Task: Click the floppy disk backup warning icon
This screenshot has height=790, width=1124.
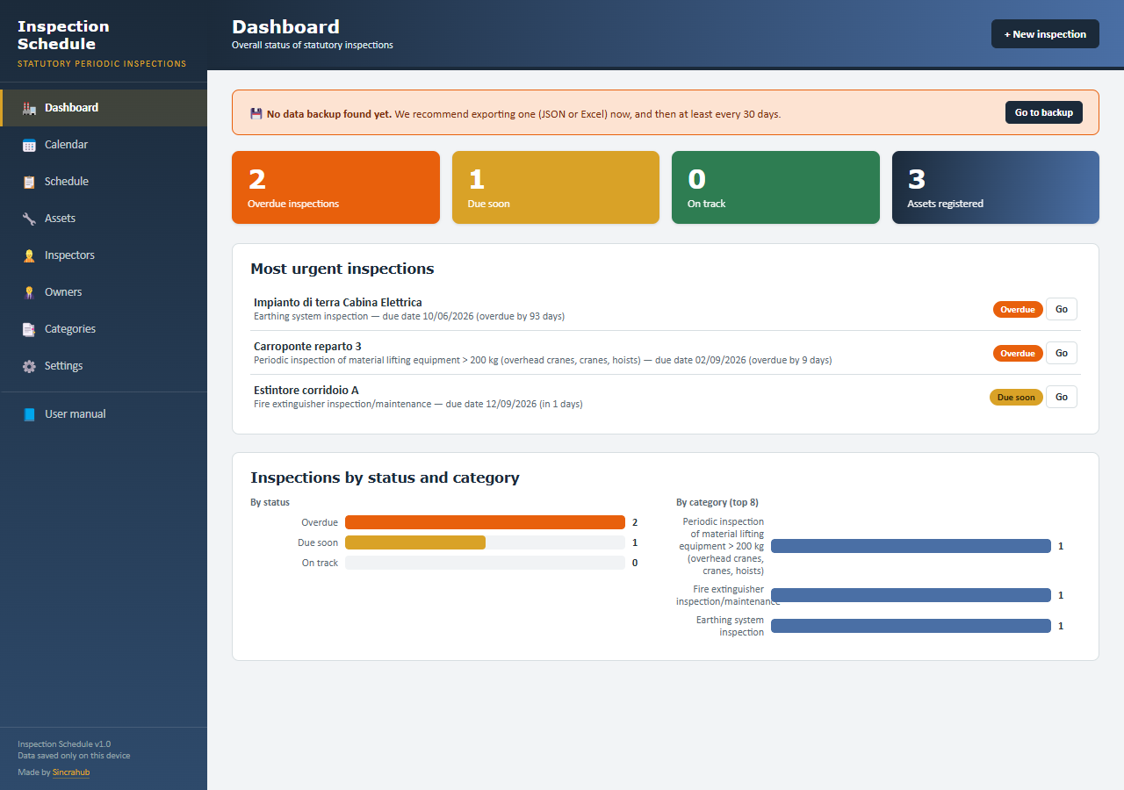Action: pyautogui.click(x=256, y=113)
